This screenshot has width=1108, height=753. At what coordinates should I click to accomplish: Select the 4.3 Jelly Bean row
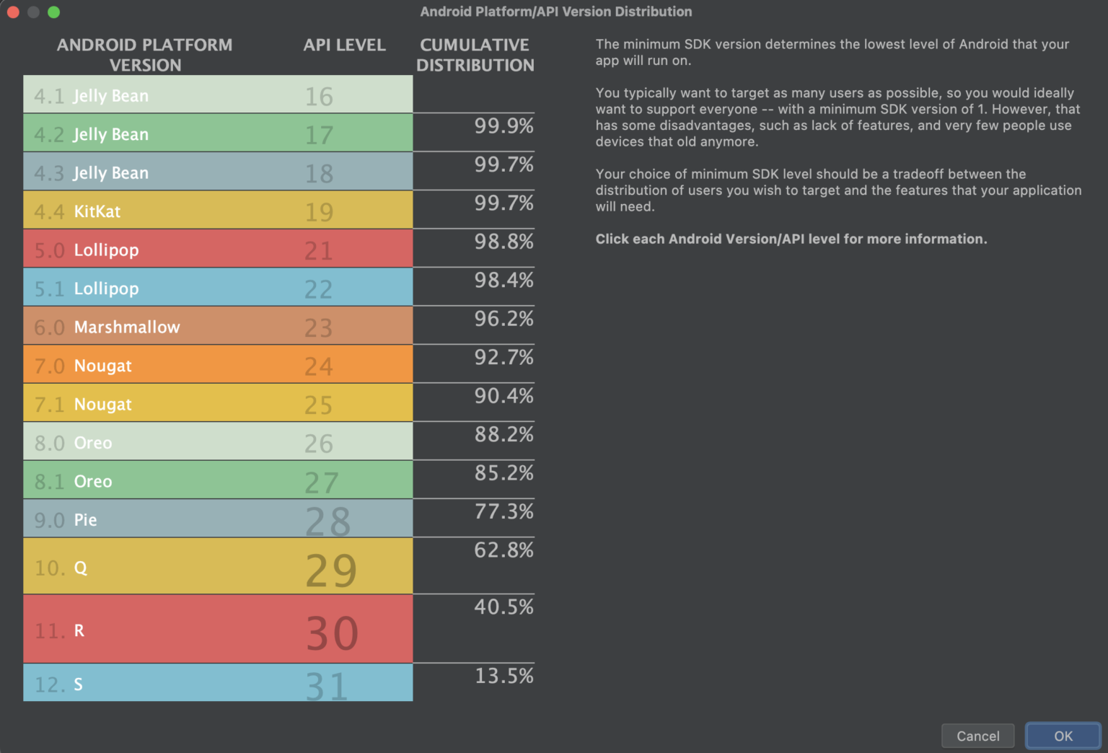218,172
